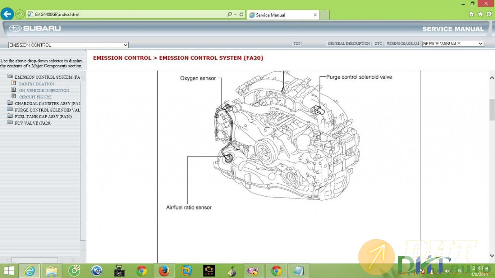Close the Service Manual tab
This screenshot has height=278, width=495.
315,15
